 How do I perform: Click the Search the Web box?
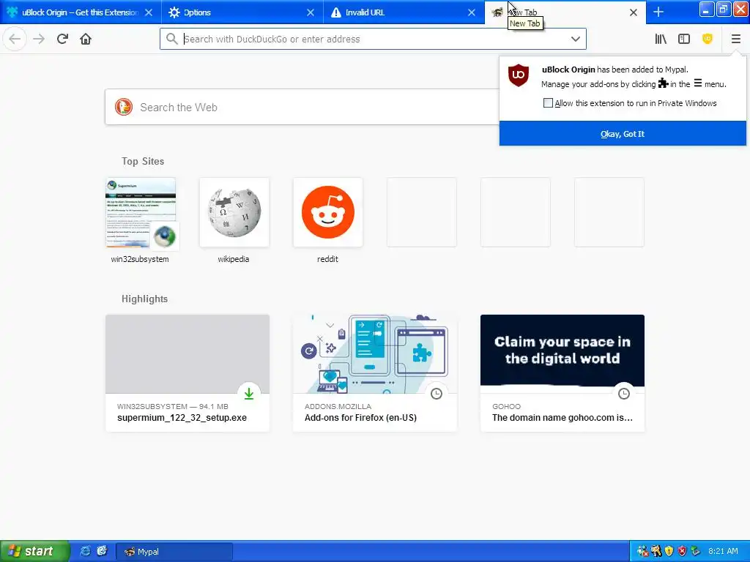pyautogui.click(x=302, y=107)
